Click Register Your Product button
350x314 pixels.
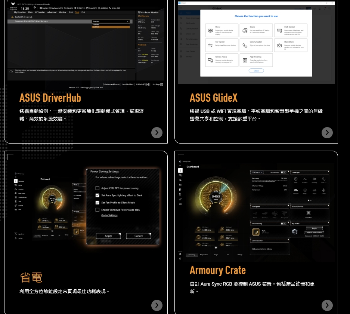point(314,233)
